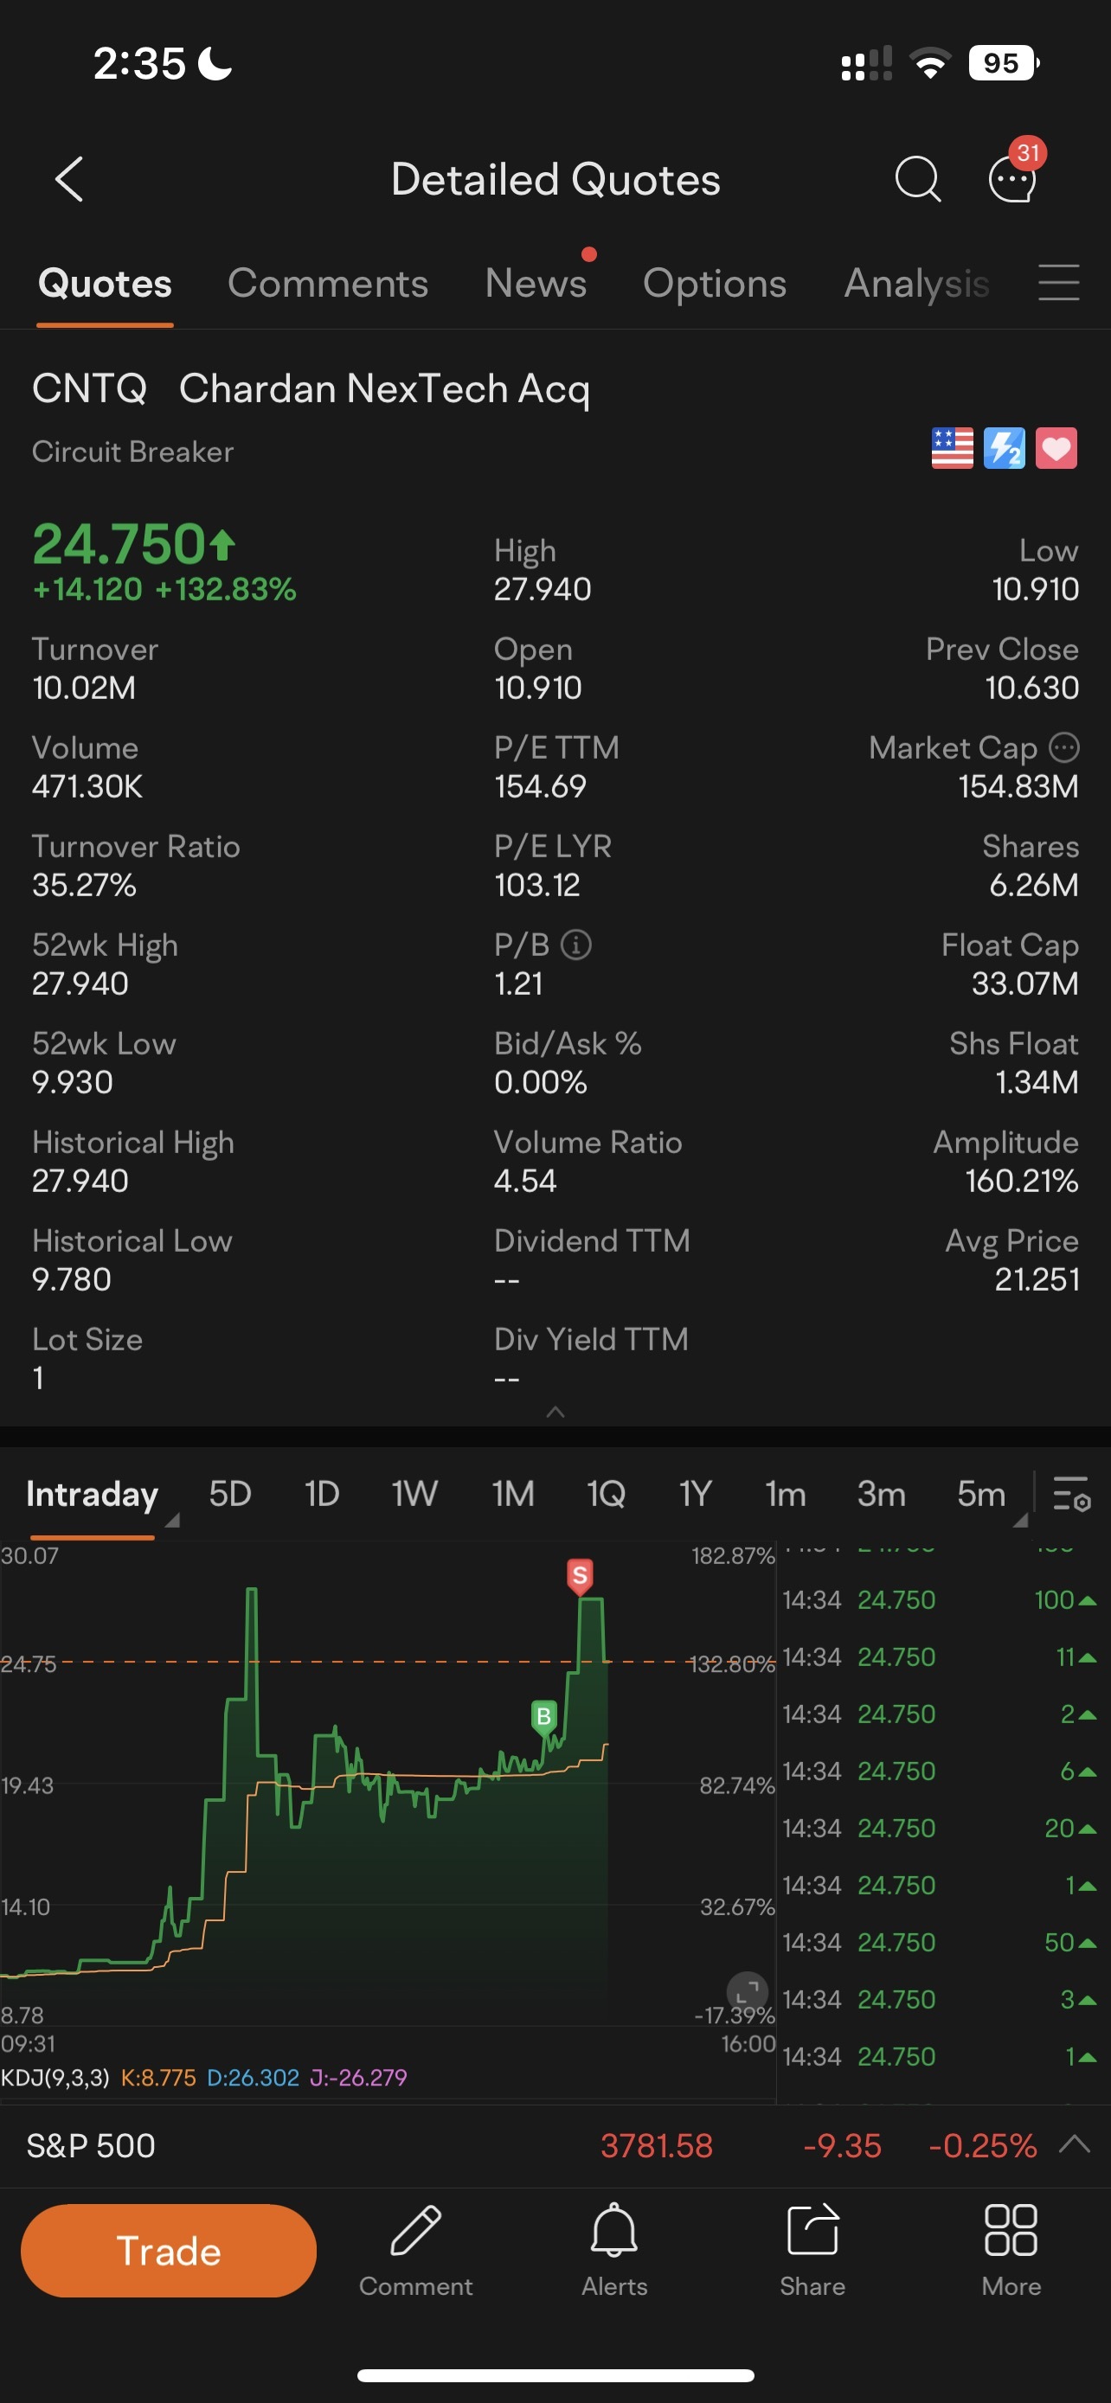1111x2403 pixels.
Task: Tap the blue lightning Level 2 icon
Action: [1004, 449]
